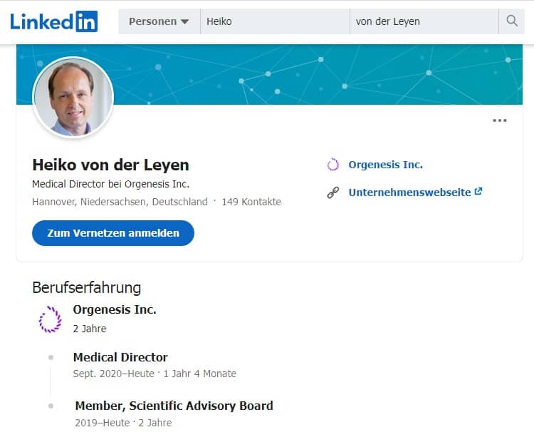Click the Orgenesis logo in Berufserfahrung section

tap(50, 319)
